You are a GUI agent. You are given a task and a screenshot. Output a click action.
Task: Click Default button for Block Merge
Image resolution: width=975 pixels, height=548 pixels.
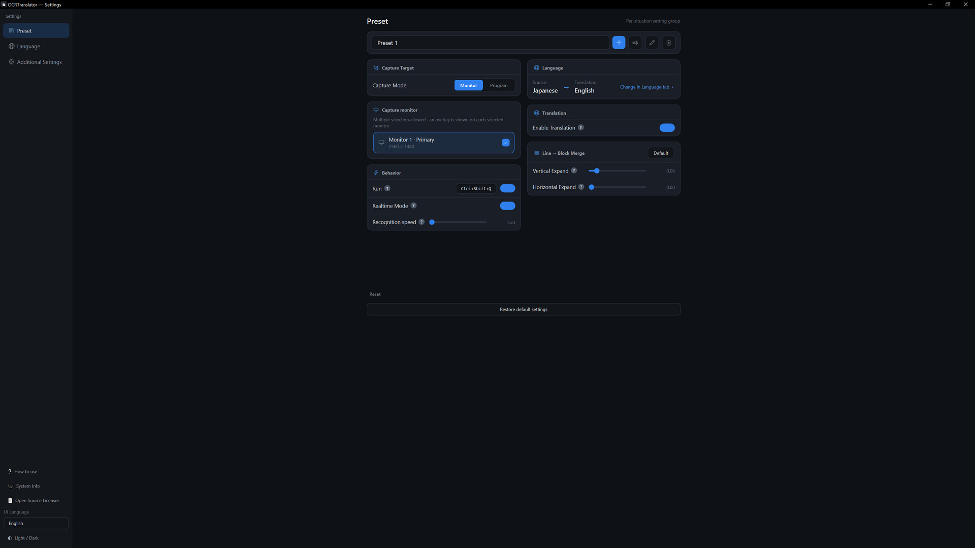[661, 153]
